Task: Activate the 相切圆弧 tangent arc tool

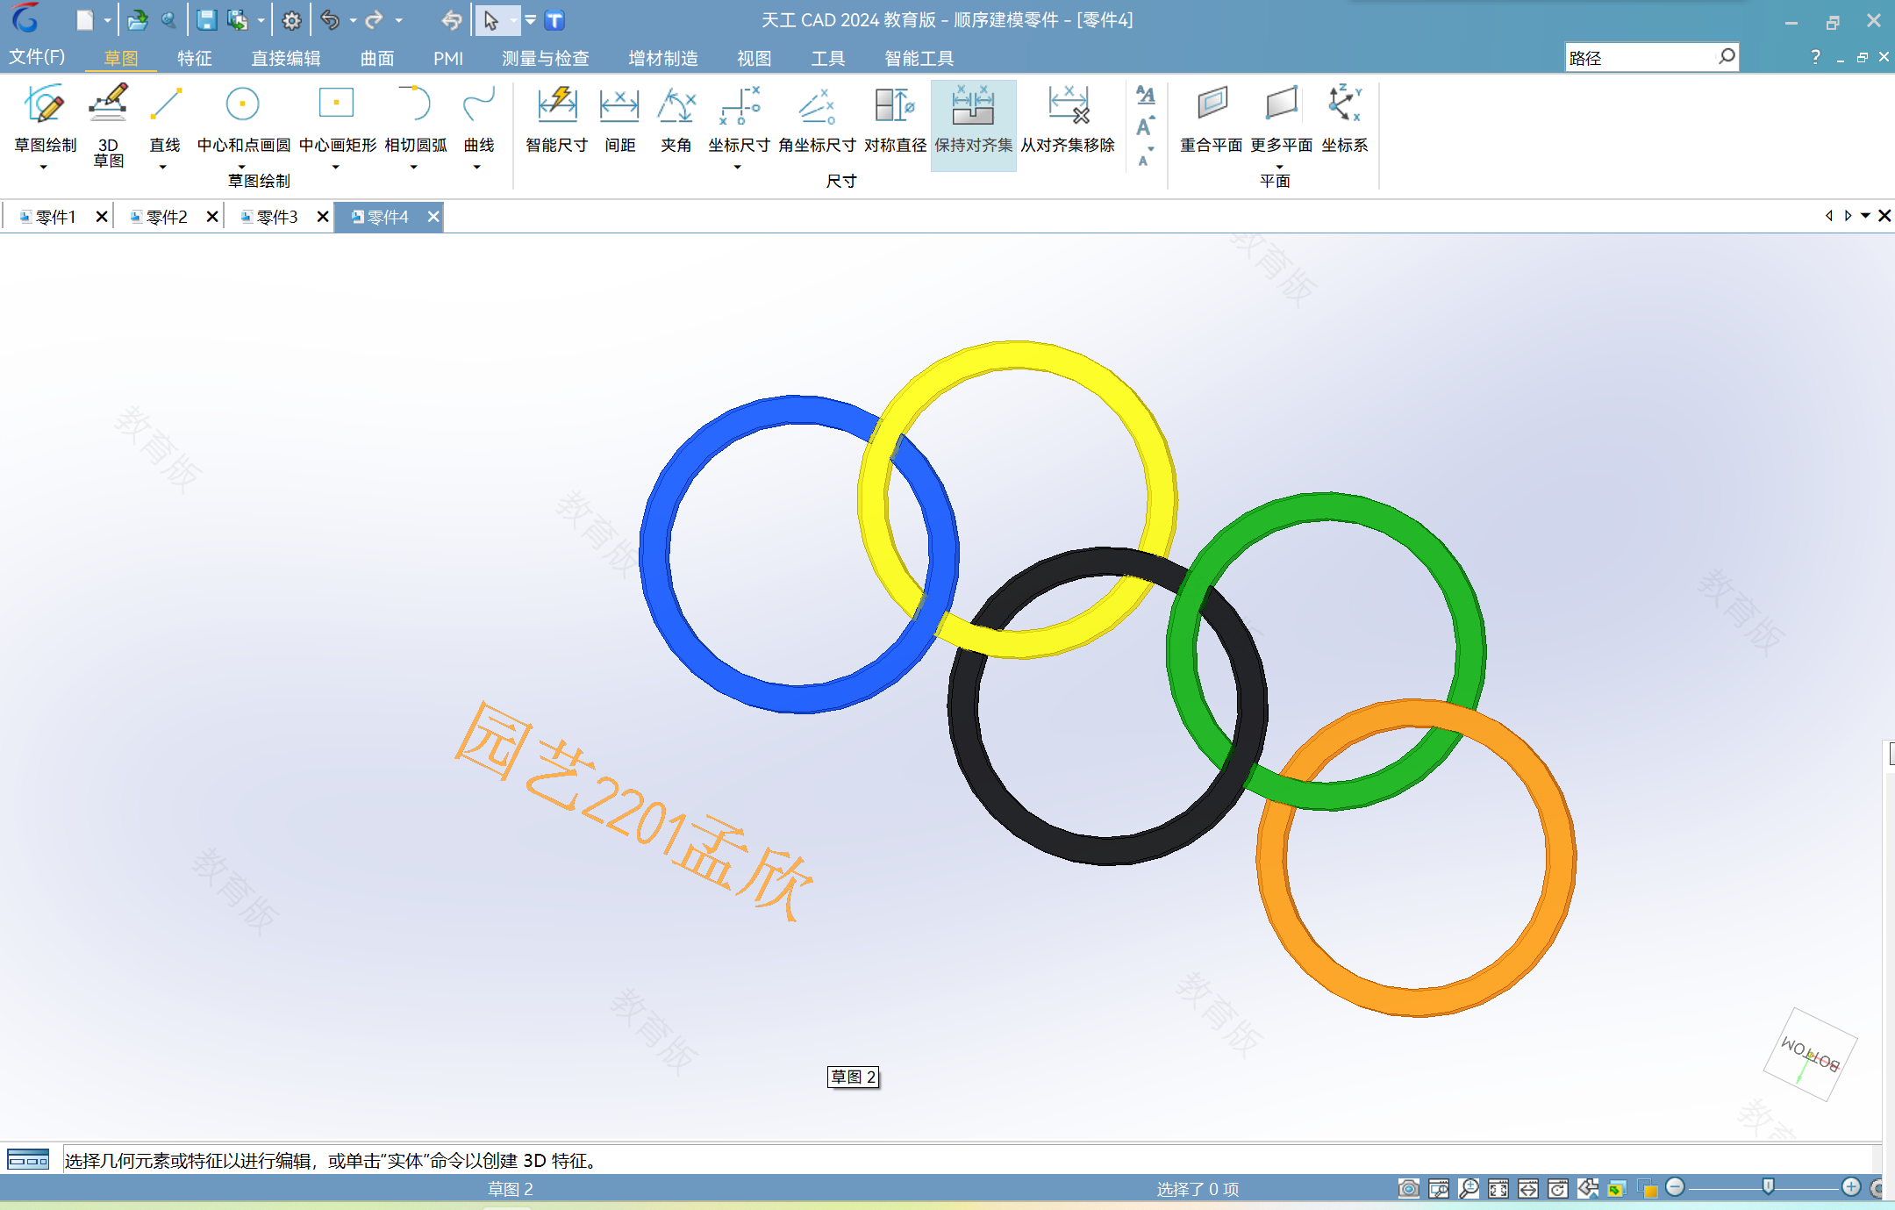Action: click(x=415, y=118)
